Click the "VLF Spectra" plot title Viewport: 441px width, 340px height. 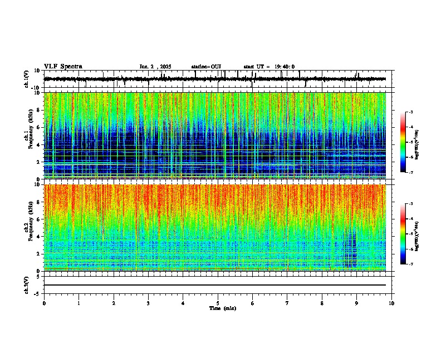(63, 67)
